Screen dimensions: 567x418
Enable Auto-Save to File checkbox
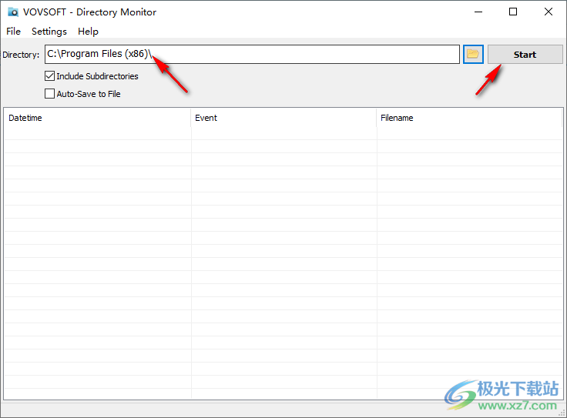tap(49, 94)
